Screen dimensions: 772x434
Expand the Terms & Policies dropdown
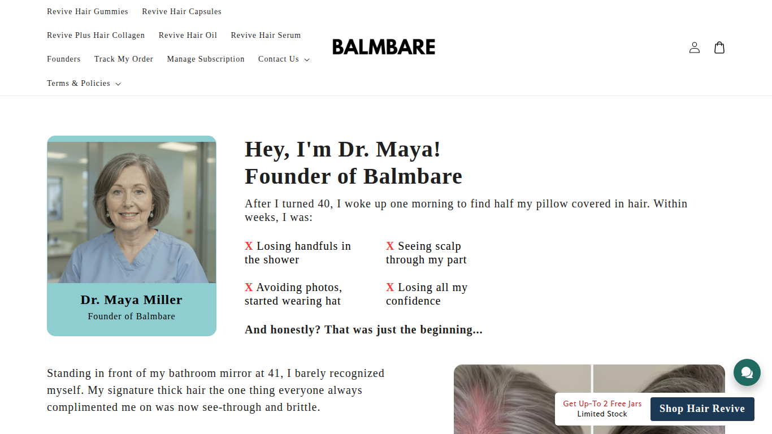click(x=84, y=84)
